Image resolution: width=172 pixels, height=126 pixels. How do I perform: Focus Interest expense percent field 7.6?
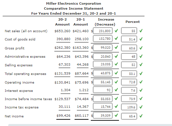[129, 90]
